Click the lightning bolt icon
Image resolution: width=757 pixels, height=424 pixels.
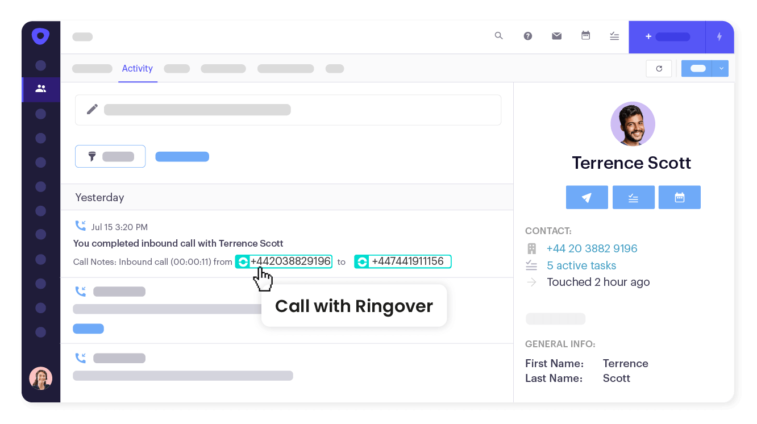(719, 36)
